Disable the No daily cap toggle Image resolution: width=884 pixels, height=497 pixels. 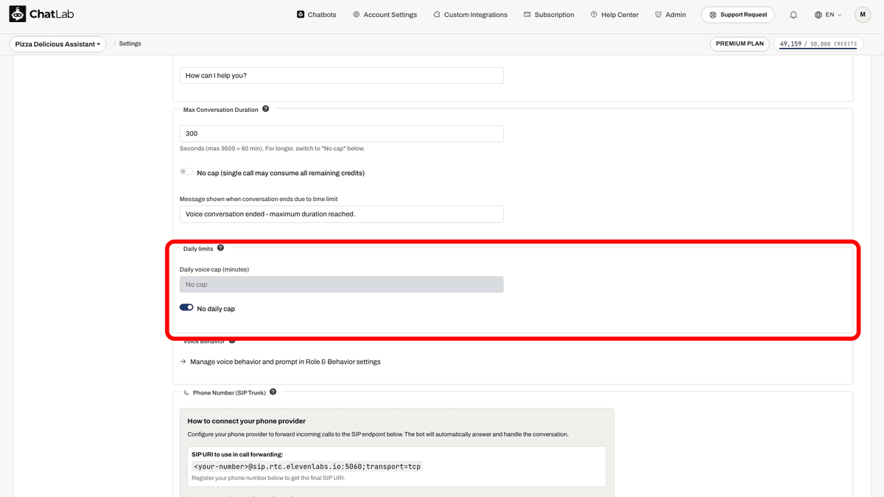[x=186, y=308]
